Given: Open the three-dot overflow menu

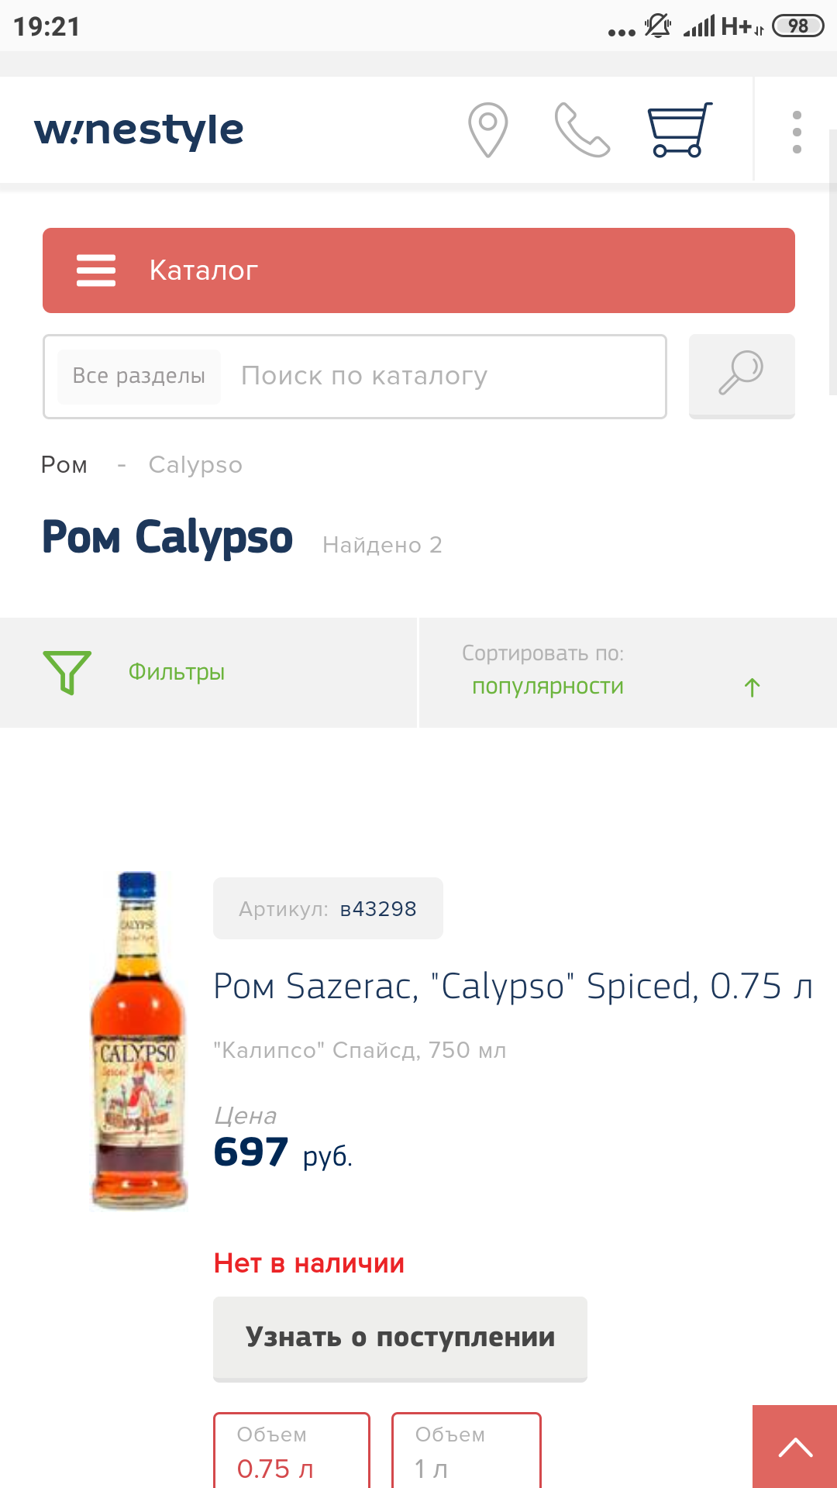Looking at the screenshot, I should (797, 132).
